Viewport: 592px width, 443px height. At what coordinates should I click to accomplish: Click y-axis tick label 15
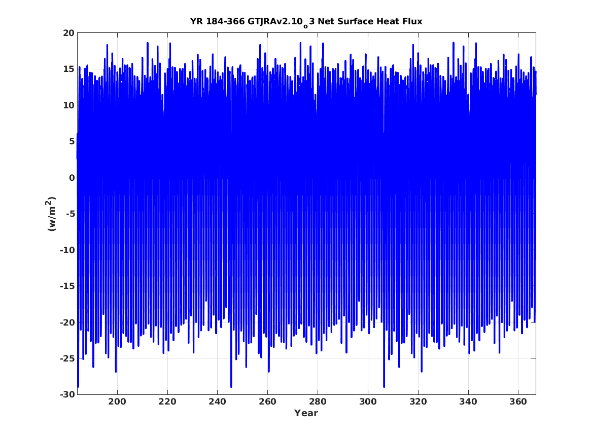tap(68, 69)
